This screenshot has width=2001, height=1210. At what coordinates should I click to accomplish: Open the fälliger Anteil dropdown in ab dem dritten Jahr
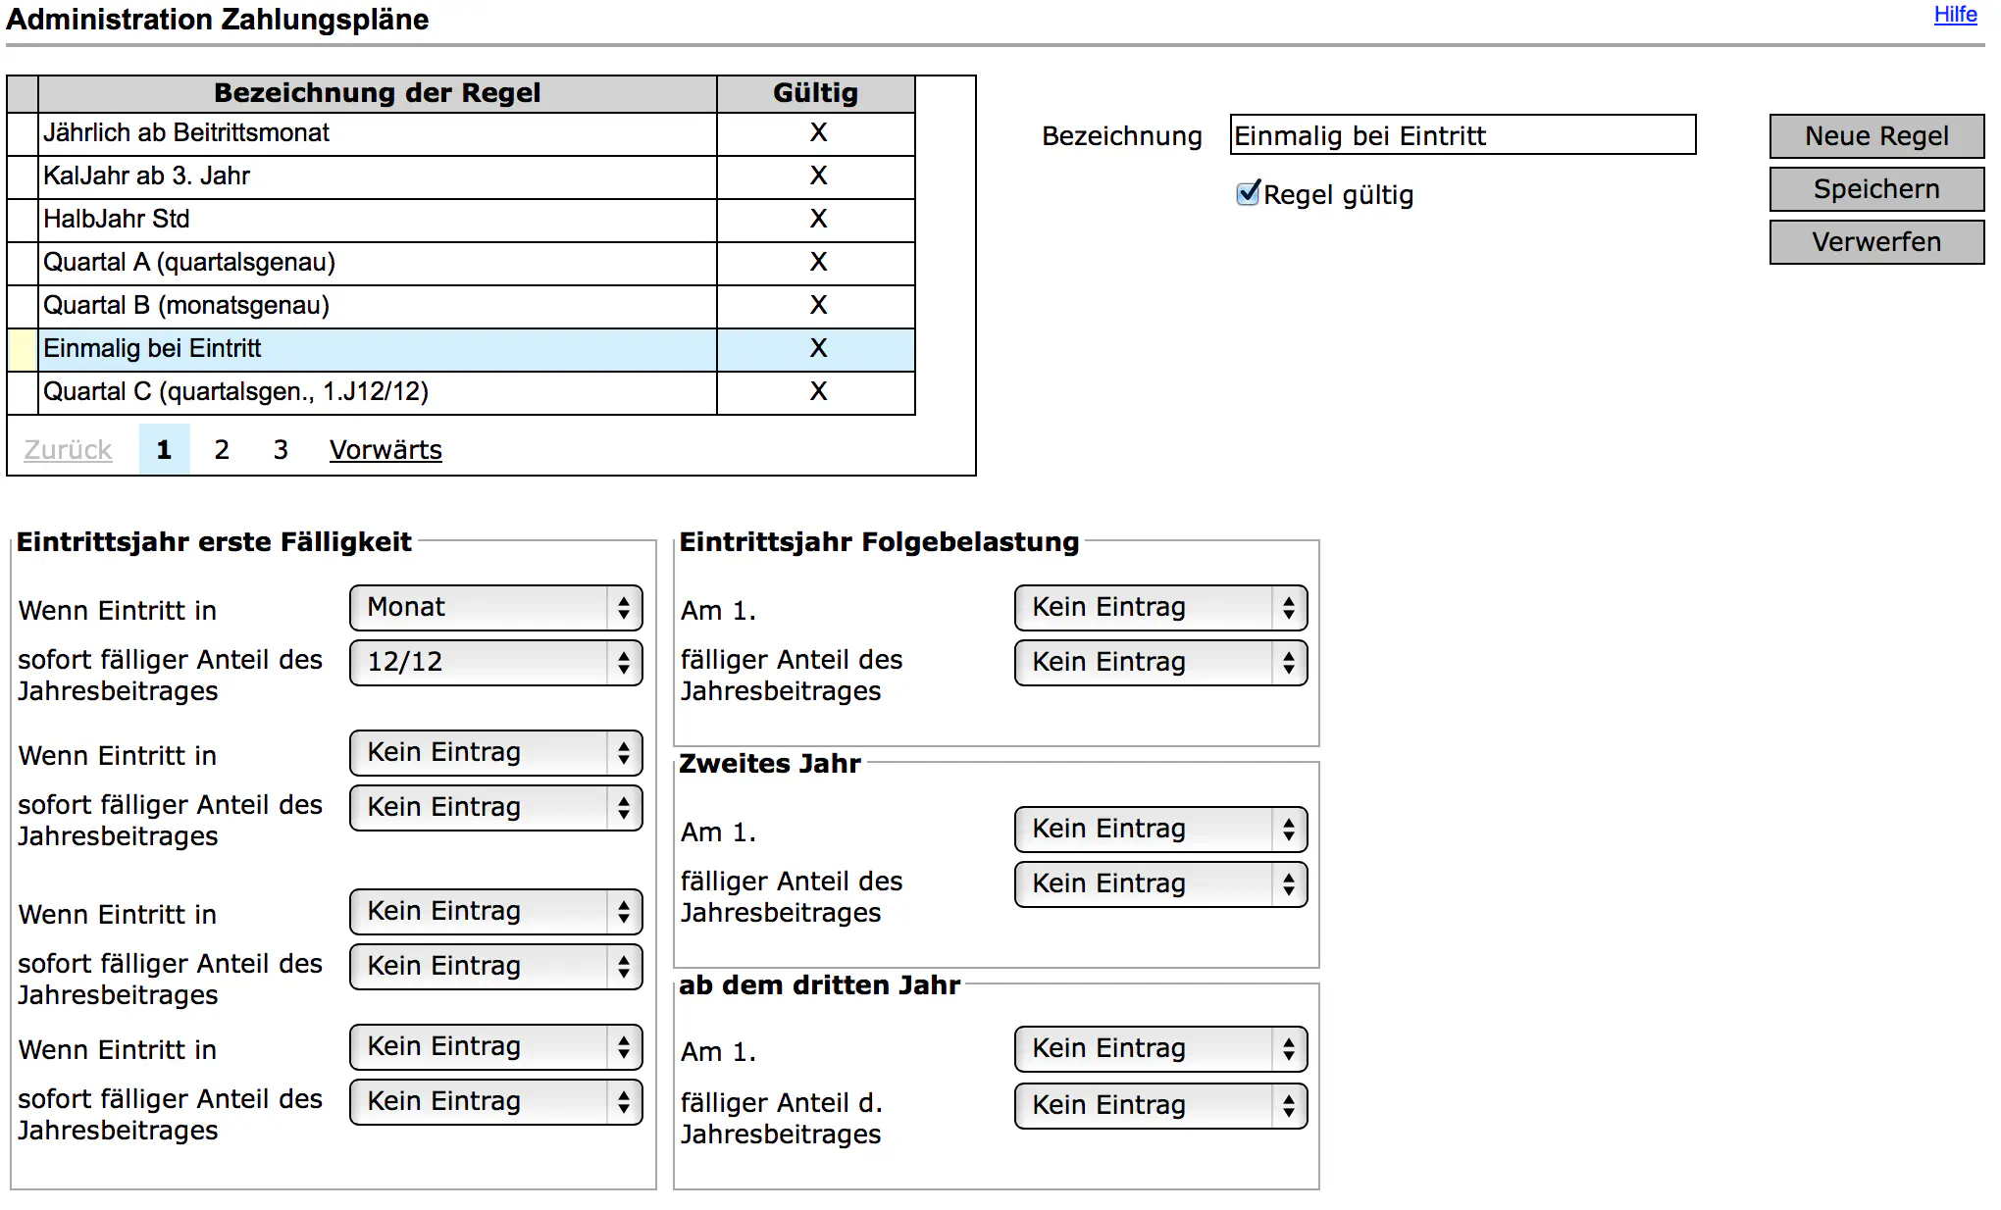(x=1160, y=1106)
